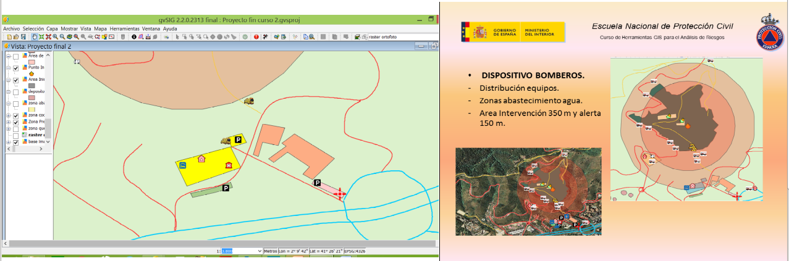Open the Ayuda menu
789x261 pixels.
pos(170,28)
